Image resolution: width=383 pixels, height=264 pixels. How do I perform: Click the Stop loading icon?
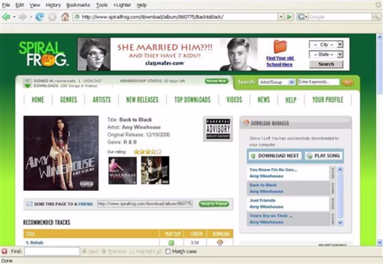[x=52, y=17]
